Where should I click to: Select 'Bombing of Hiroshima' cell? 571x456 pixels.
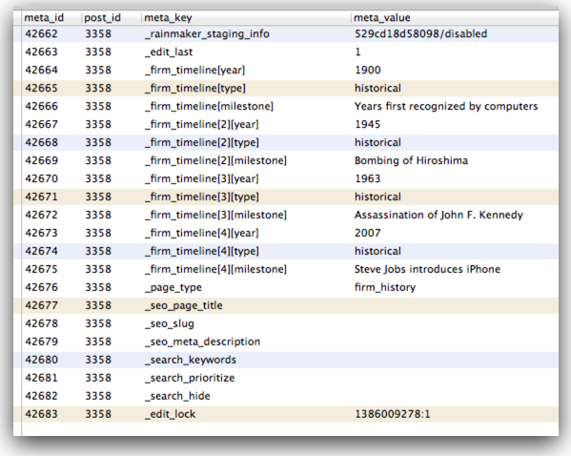tap(411, 161)
